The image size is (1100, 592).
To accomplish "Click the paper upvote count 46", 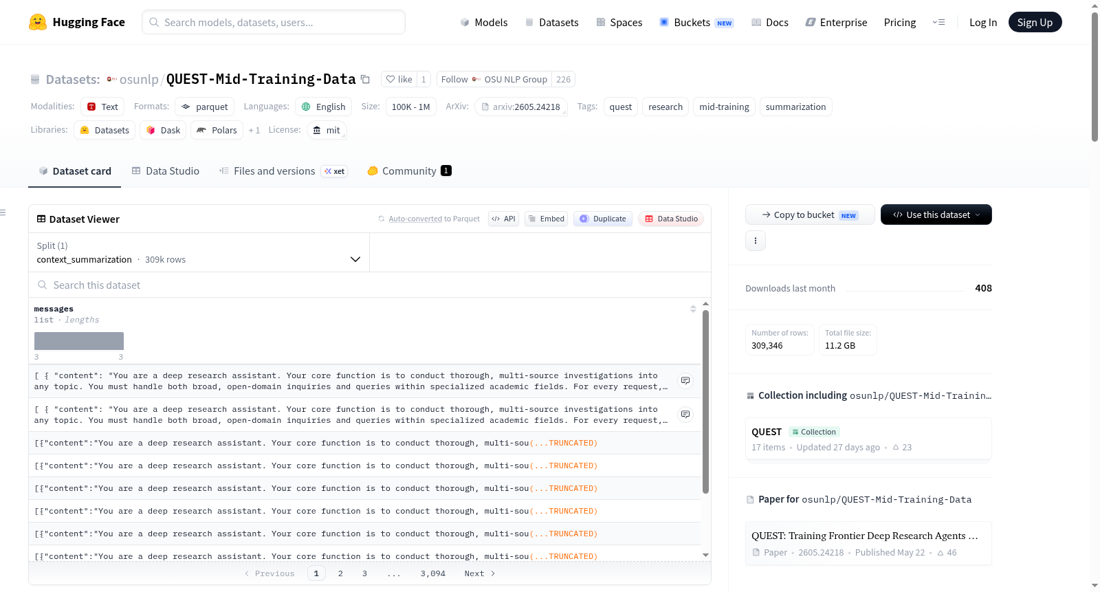I will pyautogui.click(x=947, y=553).
